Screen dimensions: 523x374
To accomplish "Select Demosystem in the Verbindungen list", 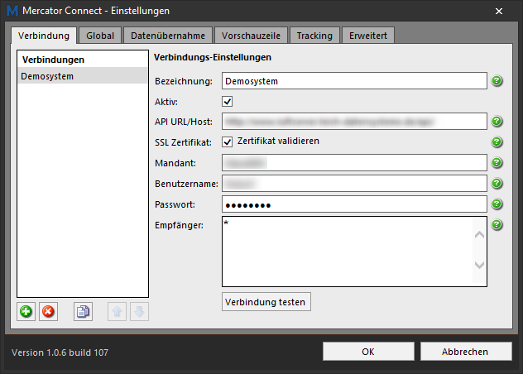I will 83,76.
